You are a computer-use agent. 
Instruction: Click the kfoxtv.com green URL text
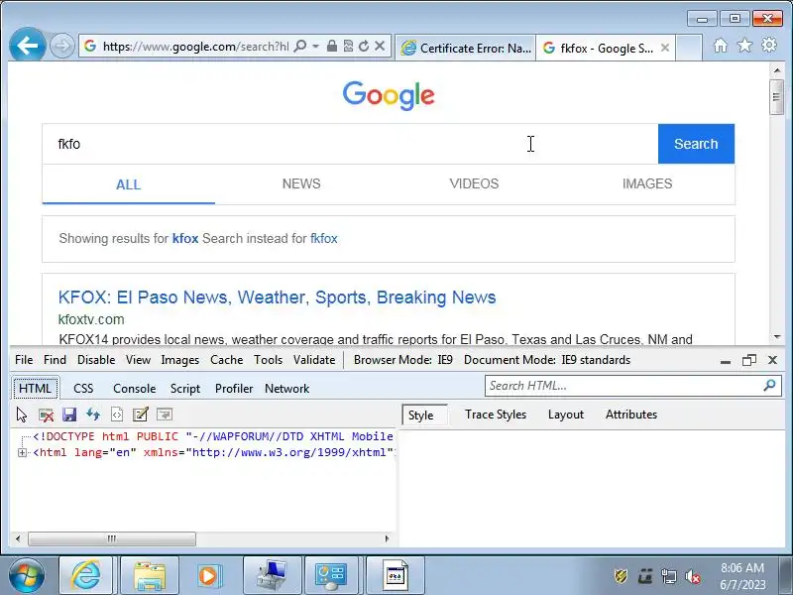(x=91, y=319)
